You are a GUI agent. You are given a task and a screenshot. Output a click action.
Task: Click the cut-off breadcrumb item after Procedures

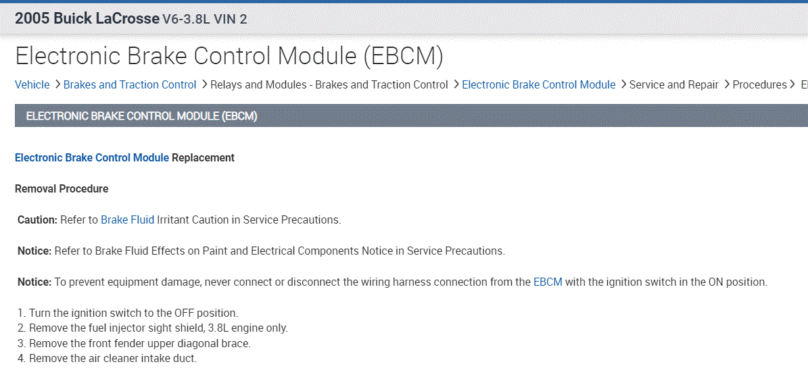click(804, 85)
